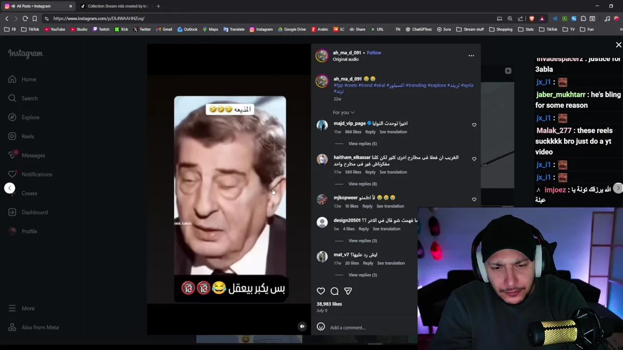Open ChatGPTeez bookmark
Screen dimensions: 623x350
pos(418,29)
